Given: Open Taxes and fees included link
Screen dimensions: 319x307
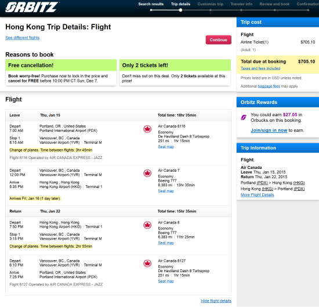Looking at the screenshot, I should (x=260, y=68).
